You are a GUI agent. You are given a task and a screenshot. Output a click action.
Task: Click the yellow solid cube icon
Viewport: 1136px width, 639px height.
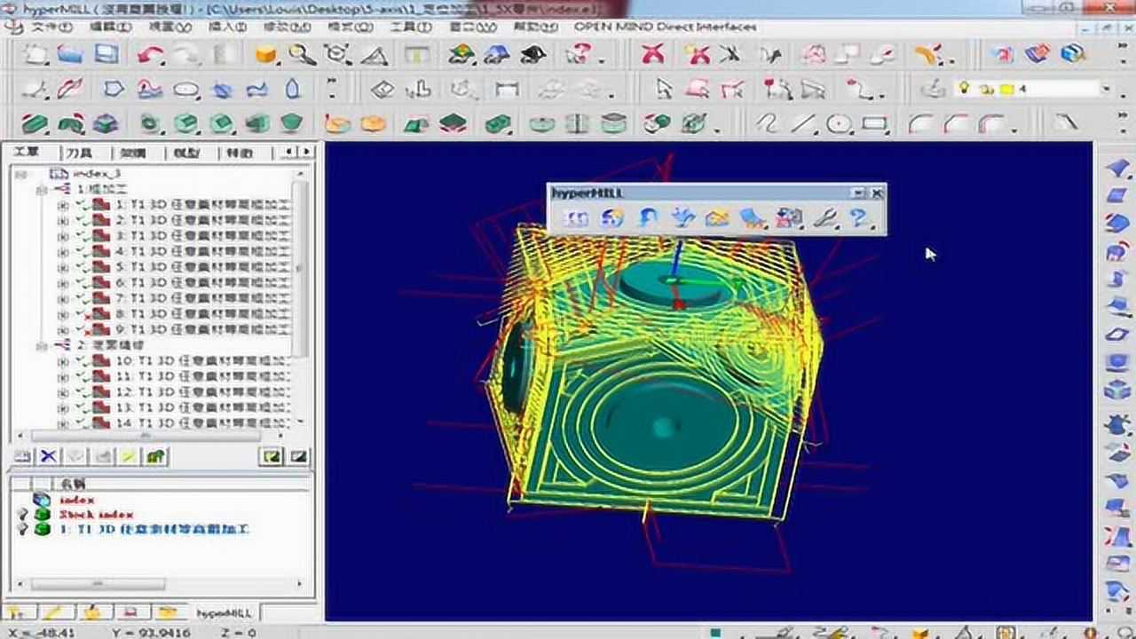tap(265, 55)
